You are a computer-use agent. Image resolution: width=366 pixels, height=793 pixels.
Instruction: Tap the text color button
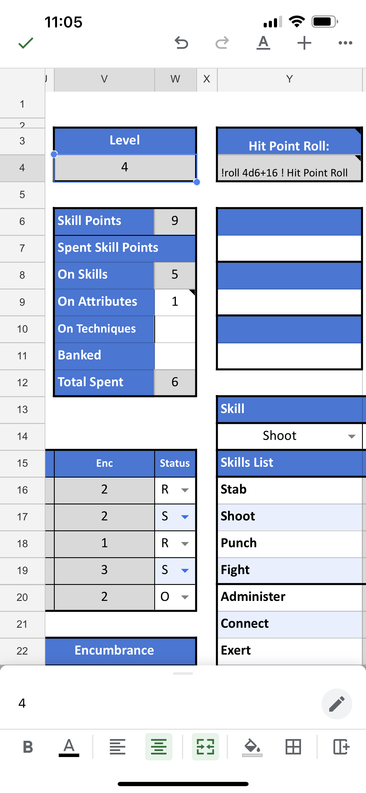69,747
